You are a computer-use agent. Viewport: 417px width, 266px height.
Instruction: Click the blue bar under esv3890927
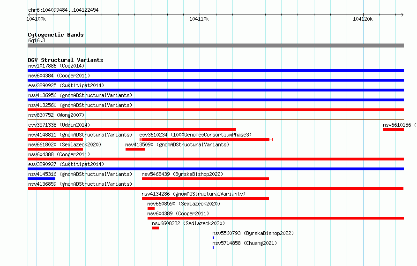pos(216,169)
